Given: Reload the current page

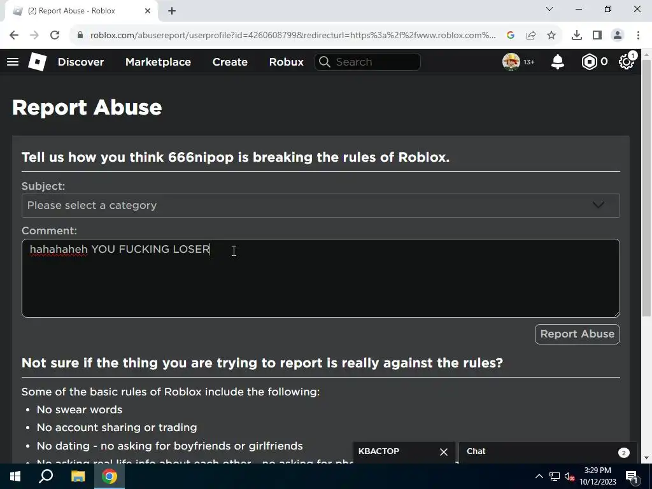Looking at the screenshot, I should [x=55, y=36].
